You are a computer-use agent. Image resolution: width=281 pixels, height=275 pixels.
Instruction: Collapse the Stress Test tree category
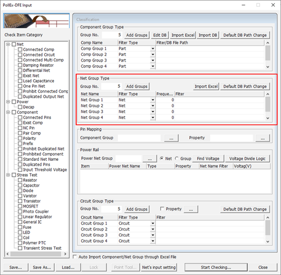(x=8, y=175)
